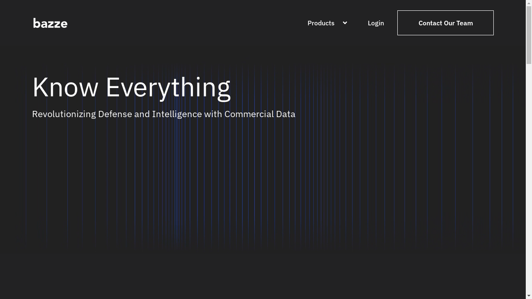Go to the Login page
This screenshot has height=299, width=532.
coord(376,23)
